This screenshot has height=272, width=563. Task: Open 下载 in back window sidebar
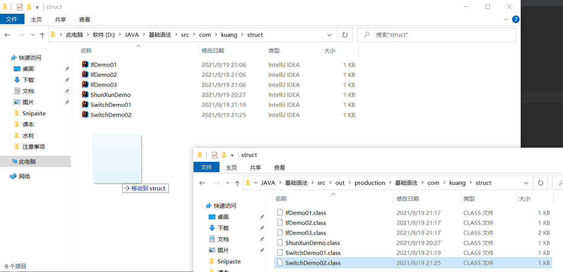tap(24, 80)
